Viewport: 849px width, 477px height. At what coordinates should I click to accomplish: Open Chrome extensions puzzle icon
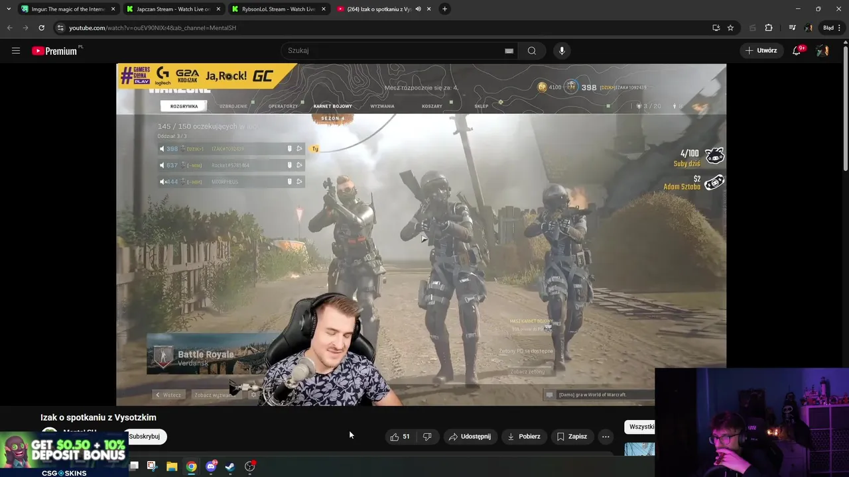click(x=769, y=28)
